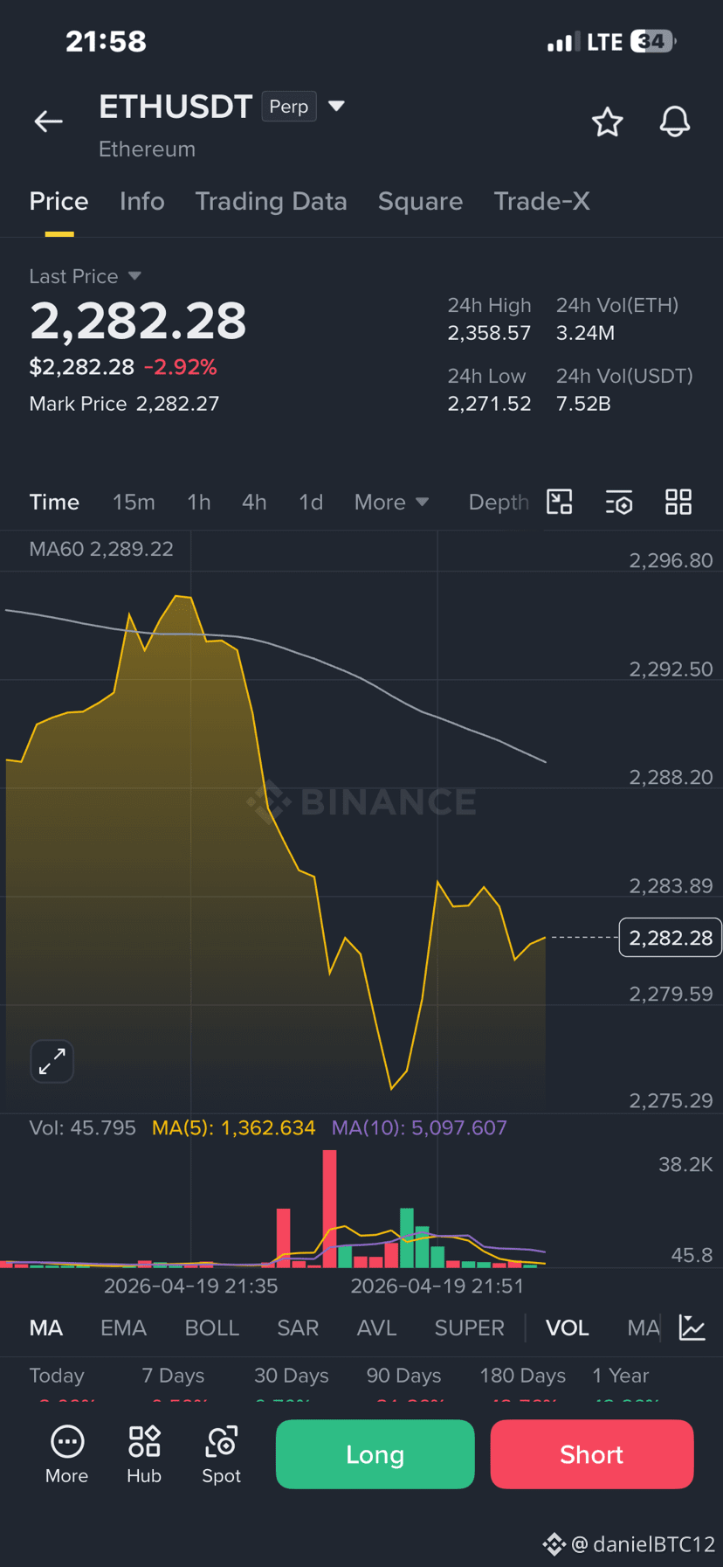The width and height of the screenshot is (723, 1567).
Task: Open the Trade-X tab
Action: (541, 202)
